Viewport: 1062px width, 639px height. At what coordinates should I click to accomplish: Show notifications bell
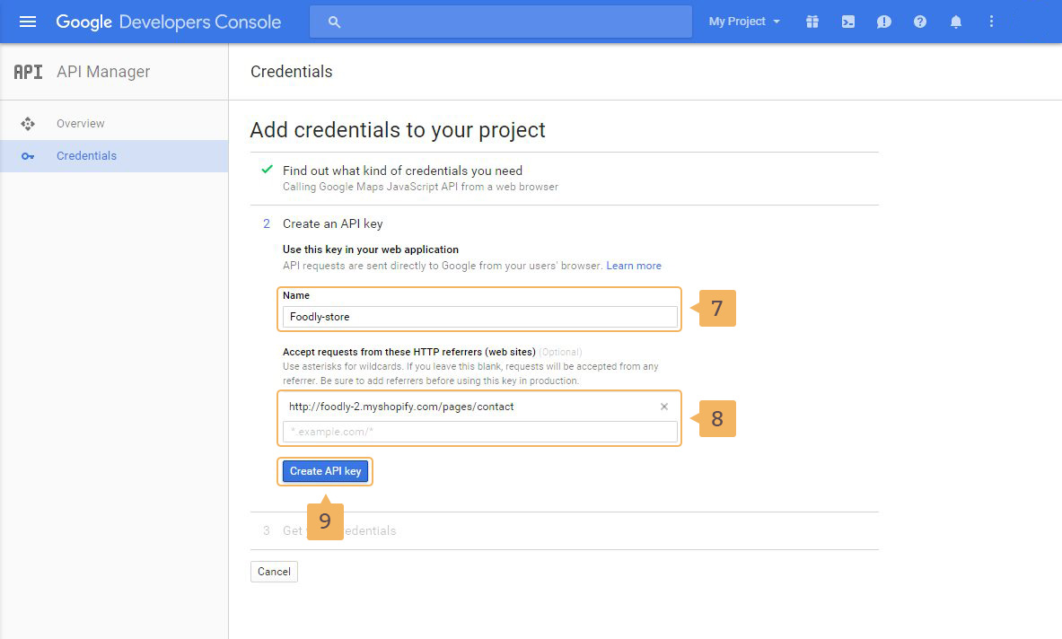[956, 22]
